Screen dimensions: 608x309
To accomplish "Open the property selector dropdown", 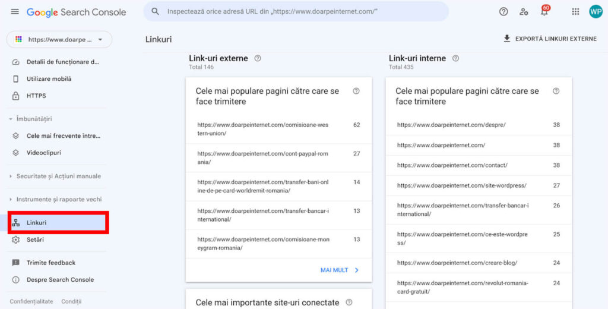I will pyautogui.click(x=59, y=40).
